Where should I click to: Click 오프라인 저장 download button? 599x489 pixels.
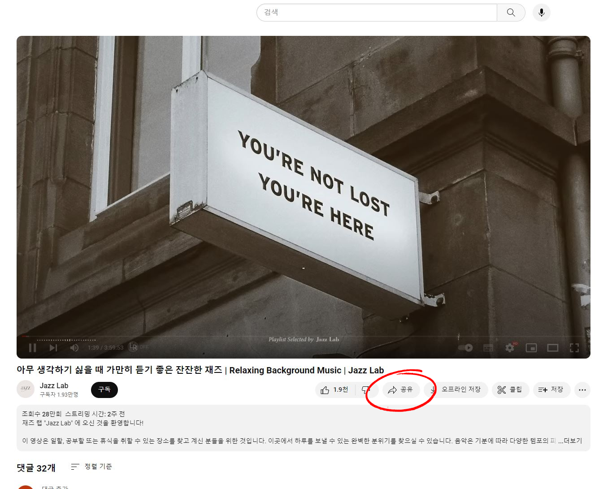click(x=456, y=390)
